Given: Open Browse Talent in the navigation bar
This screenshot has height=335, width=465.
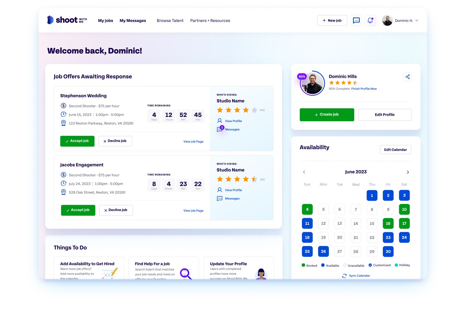Looking at the screenshot, I should click(x=170, y=21).
